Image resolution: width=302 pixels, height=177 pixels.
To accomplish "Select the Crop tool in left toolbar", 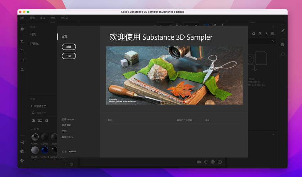I will [22, 41].
